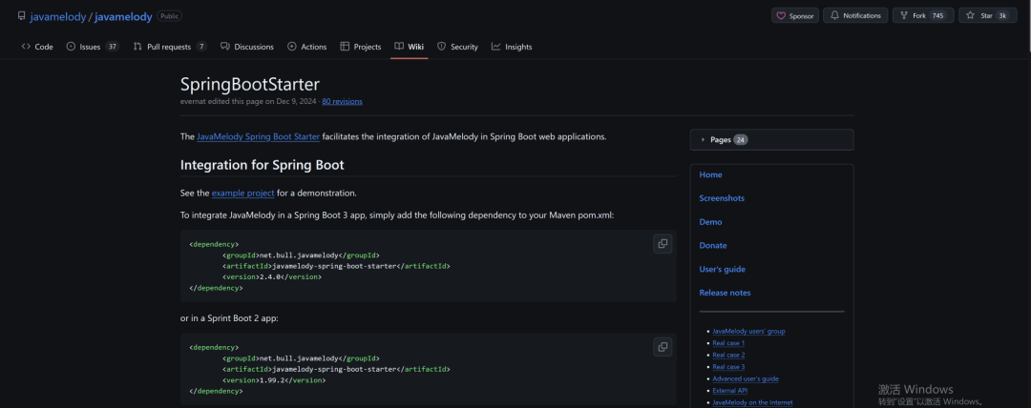The width and height of the screenshot is (1031, 408).
Task: Click the version 1.99.2 code line
Action: (x=274, y=379)
